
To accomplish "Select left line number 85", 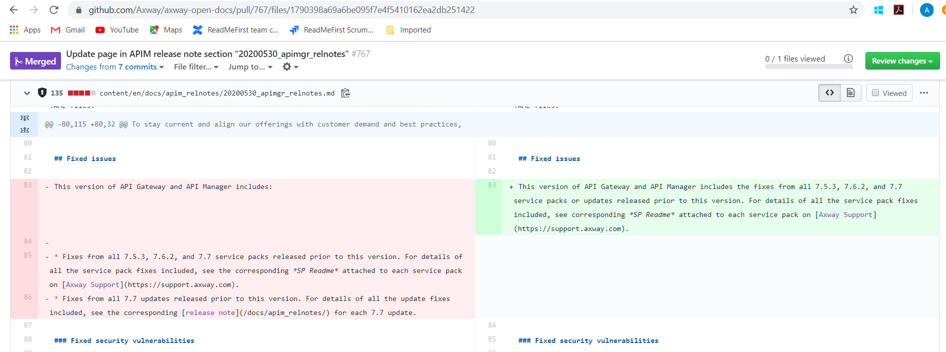I will (x=28, y=255).
